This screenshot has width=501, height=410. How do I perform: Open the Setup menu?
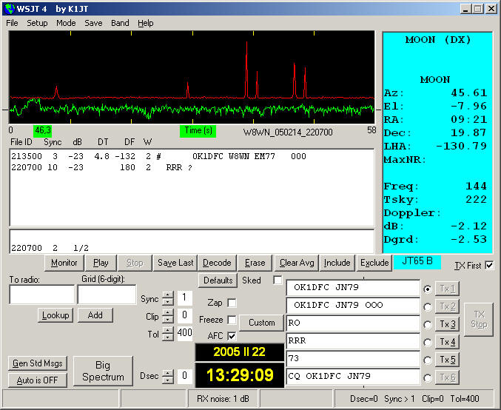coord(37,23)
